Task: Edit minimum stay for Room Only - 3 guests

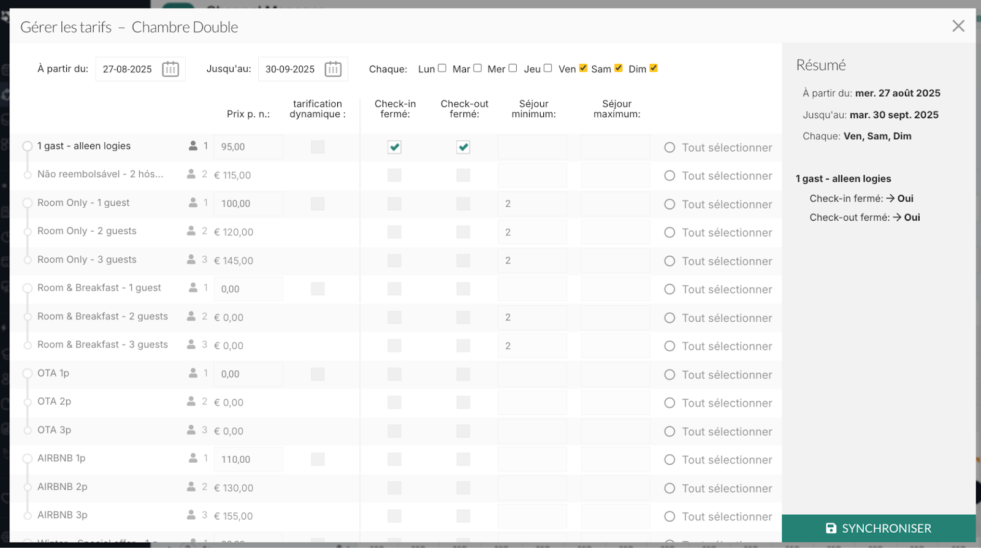Action: tap(532, 261)
